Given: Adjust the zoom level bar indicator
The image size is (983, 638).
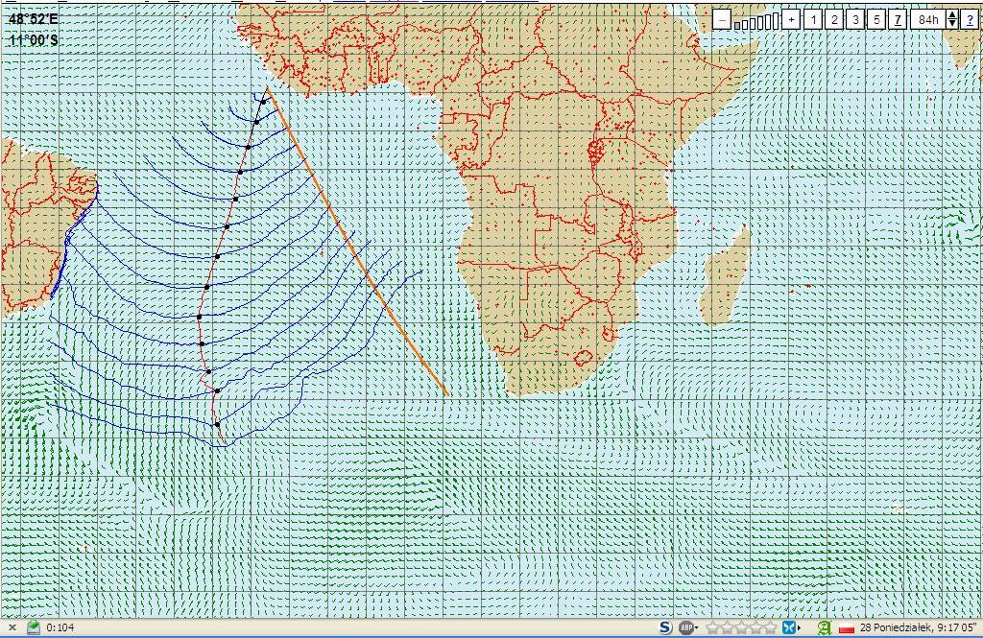Looking at the screenshot, I should pyautogui.click(x=756, y=21).
